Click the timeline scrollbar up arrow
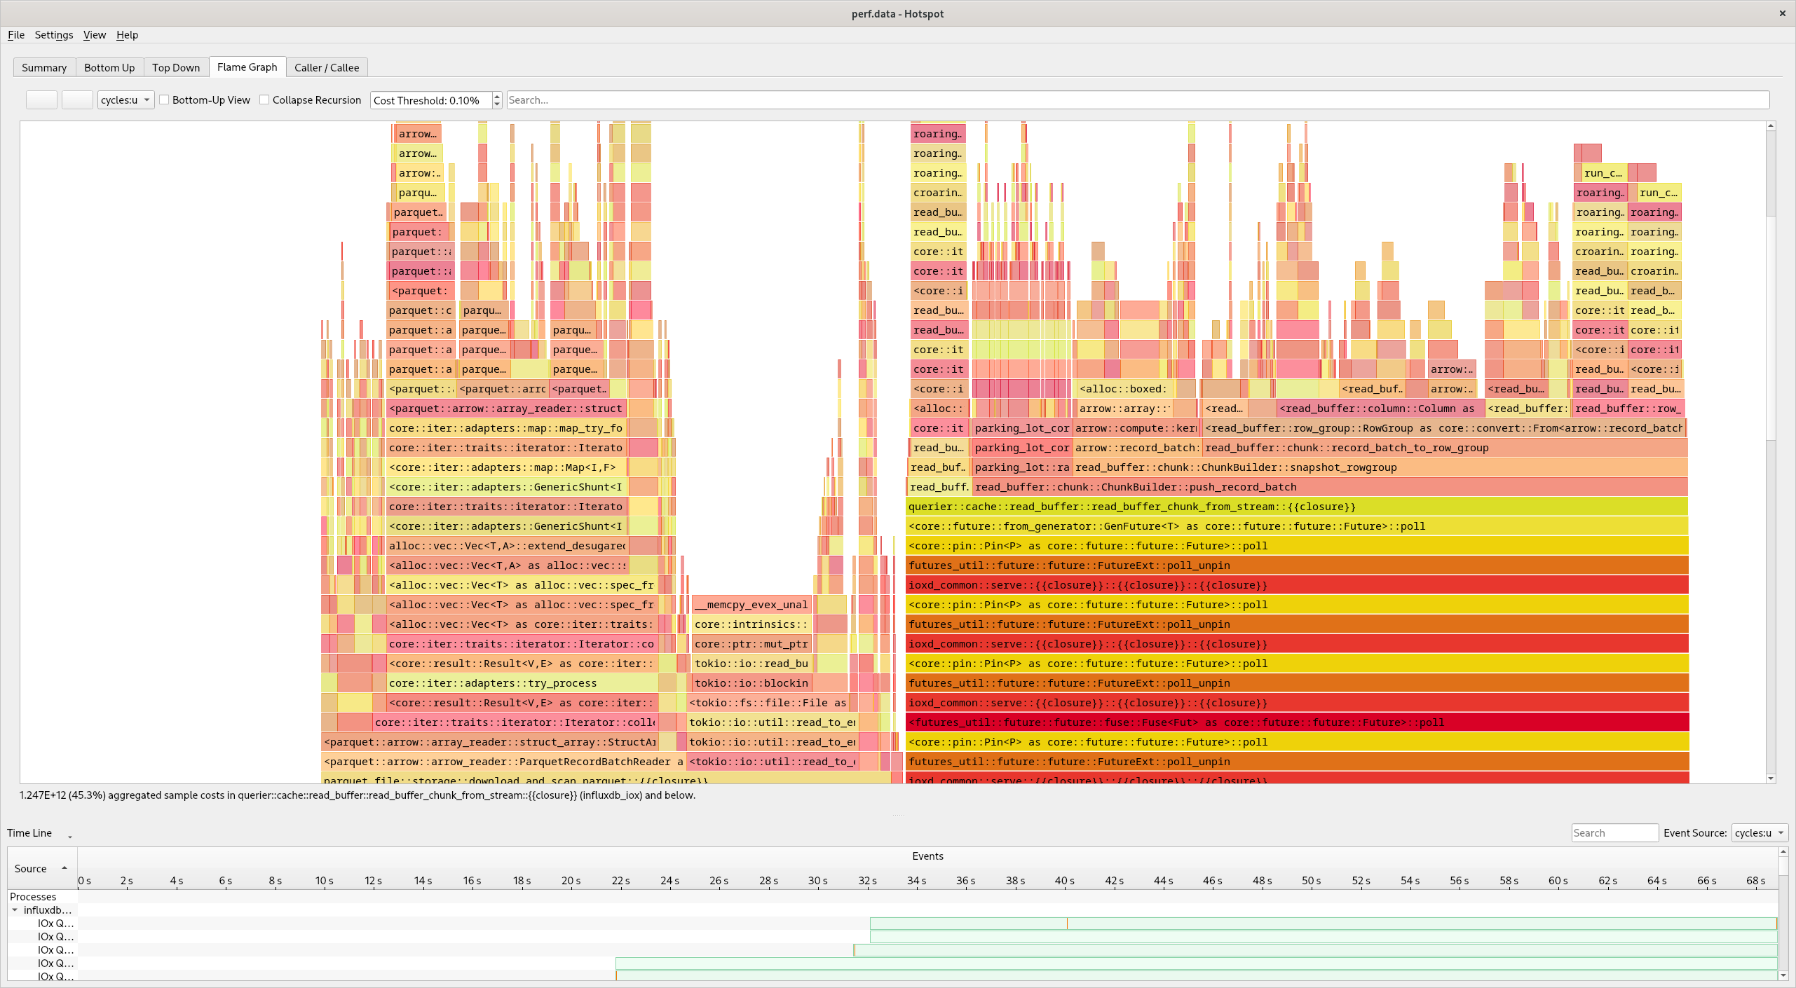 coord(1783,851)
